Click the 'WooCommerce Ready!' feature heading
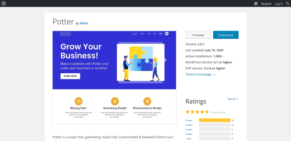291x141 pixels. (147, 108)
